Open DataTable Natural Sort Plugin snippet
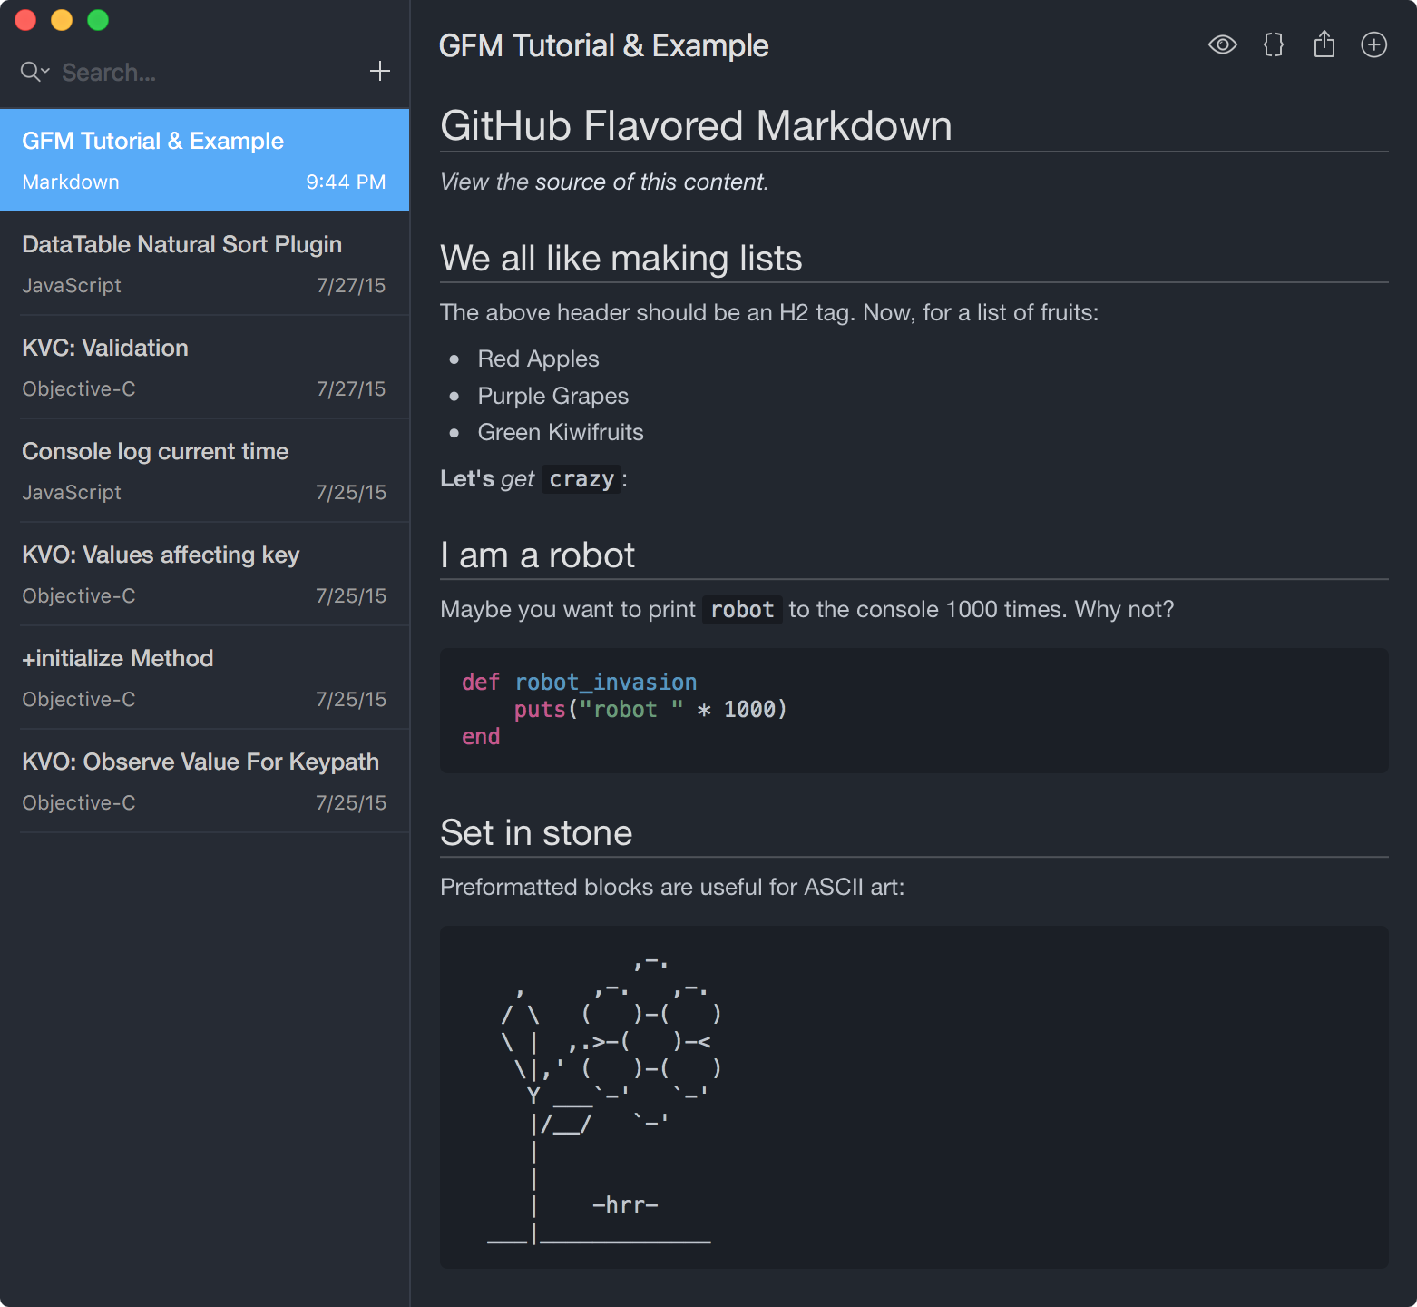1417x1307 pixels. point(204,263)
